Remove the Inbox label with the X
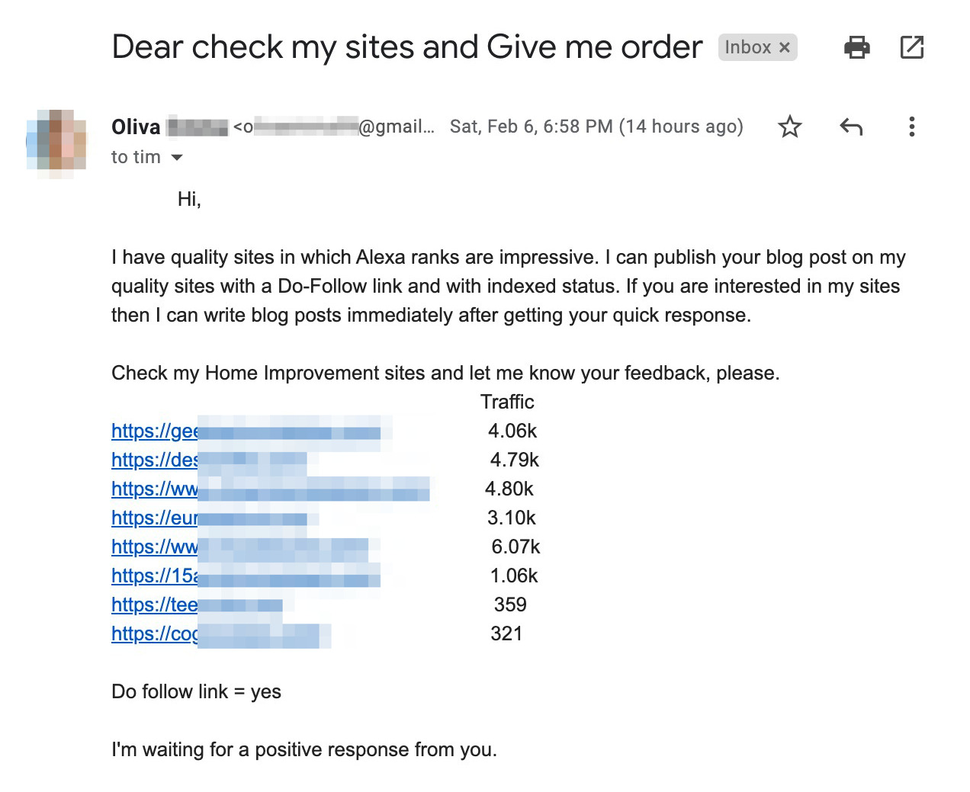The width and height of the screenshot is (970, 792). tap(784, 47)
